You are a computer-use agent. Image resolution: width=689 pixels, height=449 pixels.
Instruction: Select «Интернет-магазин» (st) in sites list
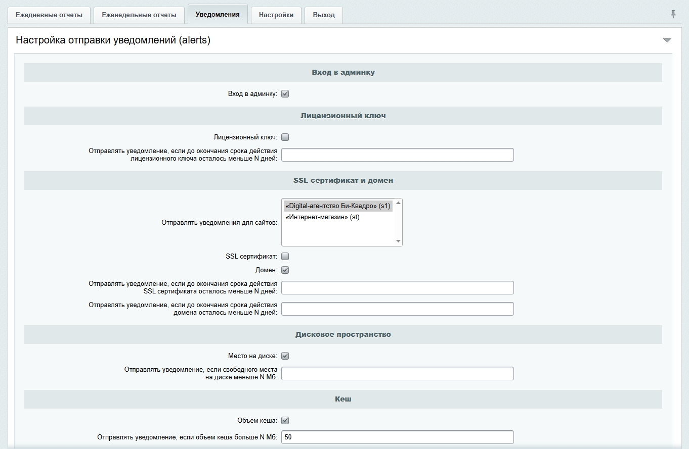click(x=323, y=217)
